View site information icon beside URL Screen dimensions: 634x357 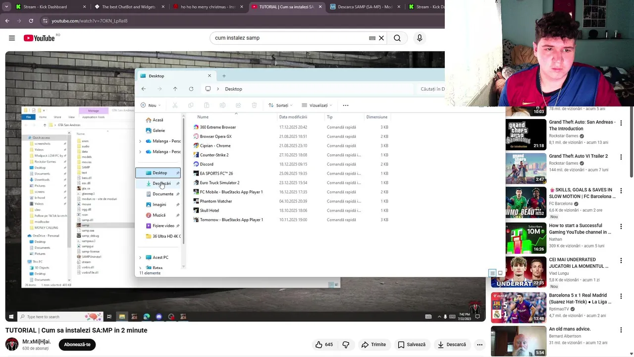click(x=45, y=21)
